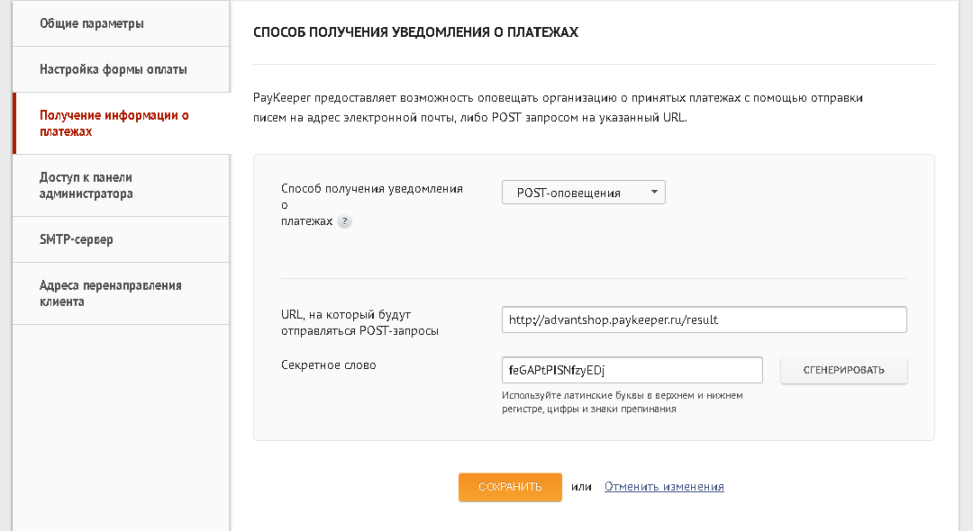Open the POST-оповещения notification method dropdown

(x=583, y=193)
